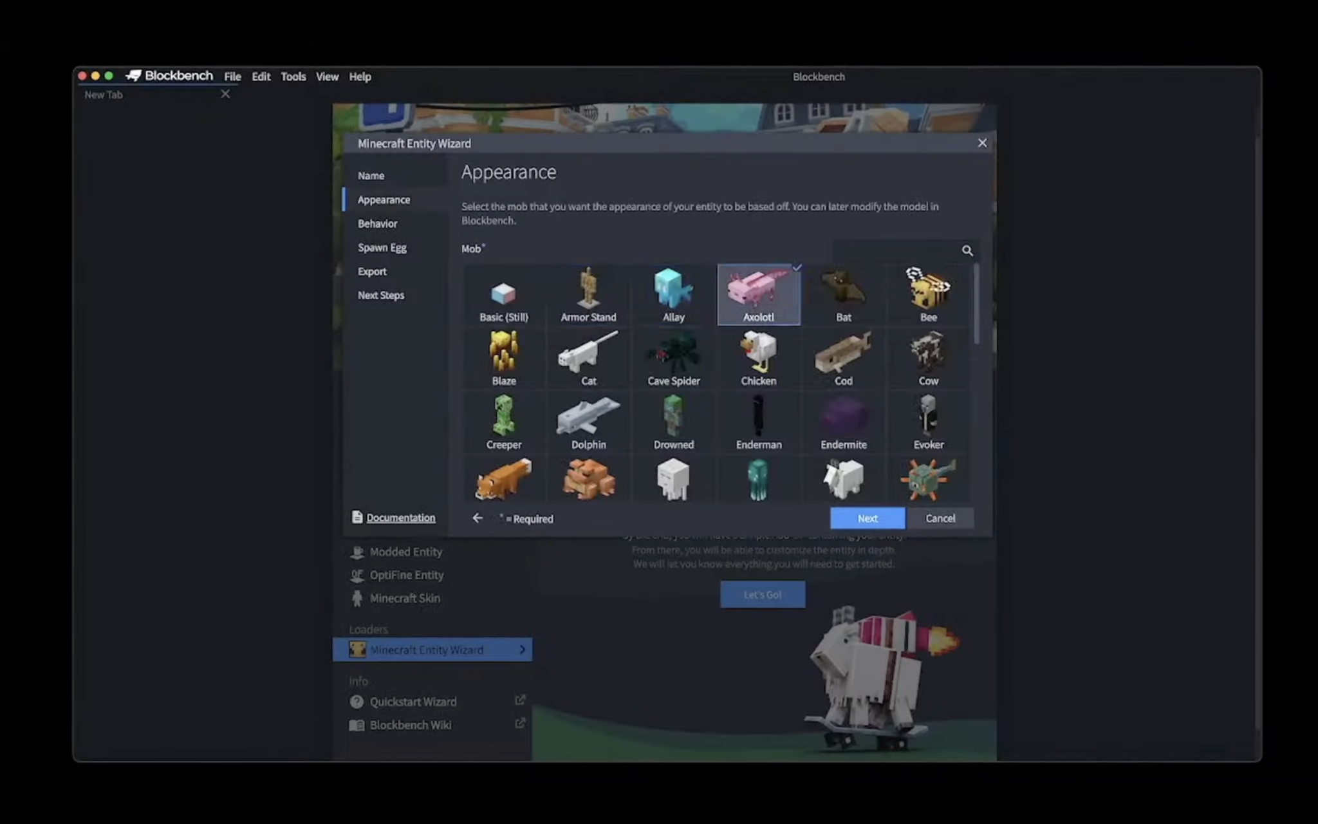Screen dimensions: 1318x824
Task: Select the Creeper mob appearance
Action: click(x=503, y=422)
